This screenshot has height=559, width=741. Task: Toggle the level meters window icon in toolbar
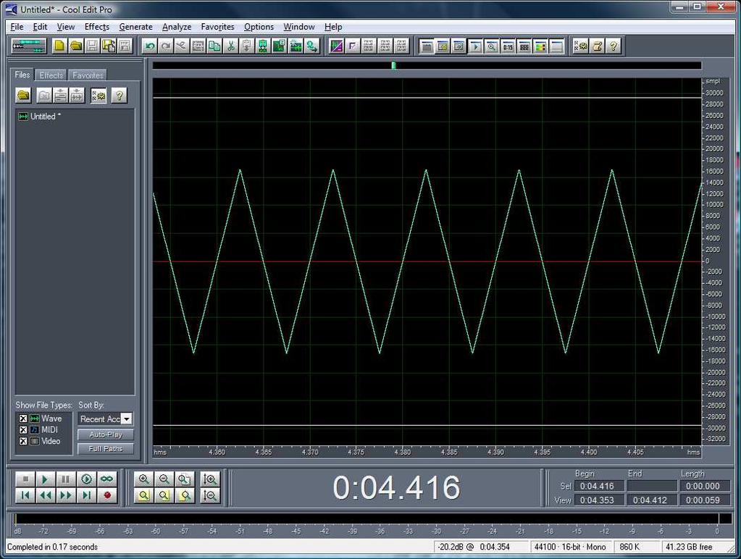point(540,46)
